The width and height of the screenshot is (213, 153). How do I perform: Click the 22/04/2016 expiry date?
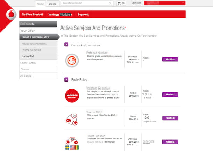[133, 119]
